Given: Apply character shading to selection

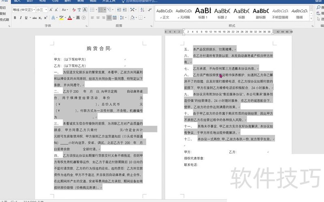Looking at the screenshot, I should (78, 18).
